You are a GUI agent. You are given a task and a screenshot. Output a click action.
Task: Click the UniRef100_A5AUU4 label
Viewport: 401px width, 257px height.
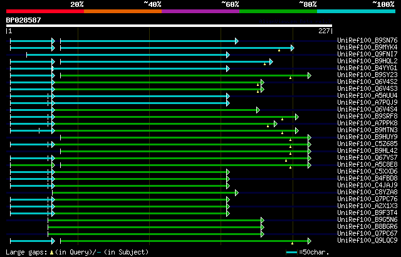click(x=367, y=96)
